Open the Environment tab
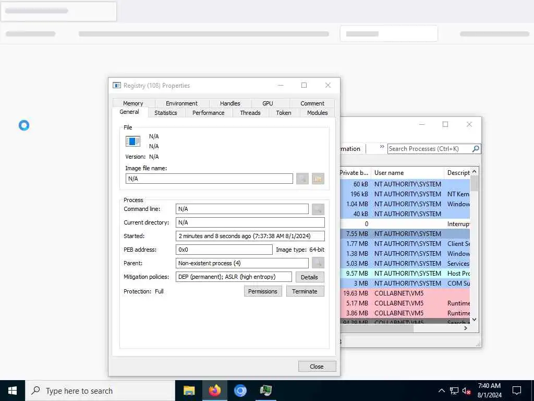This screenshot has width=534, height=401. pos(181,103)
